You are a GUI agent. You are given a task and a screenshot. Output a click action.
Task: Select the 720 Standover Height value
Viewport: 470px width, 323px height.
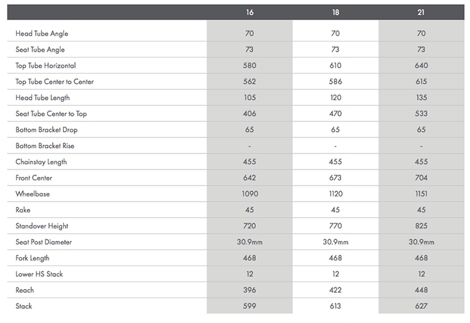250,227
